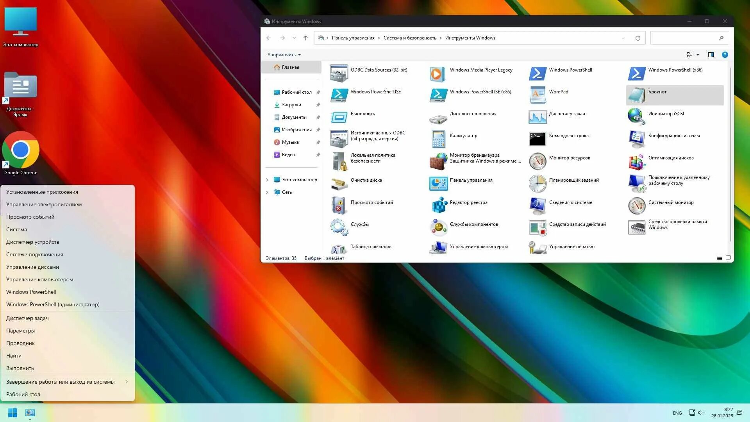Open Планировщик заданий icon
Image resolution: width=750 pixels, height=422 pixels.
pyautogui.click(x=537, y=184)
